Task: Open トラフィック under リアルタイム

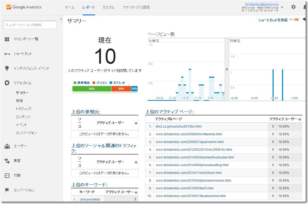Action: 23,109
